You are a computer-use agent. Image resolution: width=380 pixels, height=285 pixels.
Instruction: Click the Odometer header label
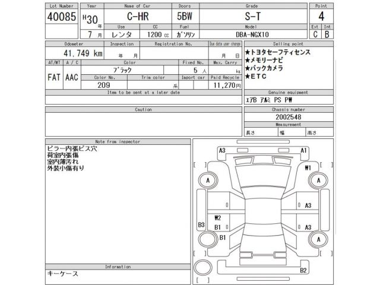[x=74, y=44]
